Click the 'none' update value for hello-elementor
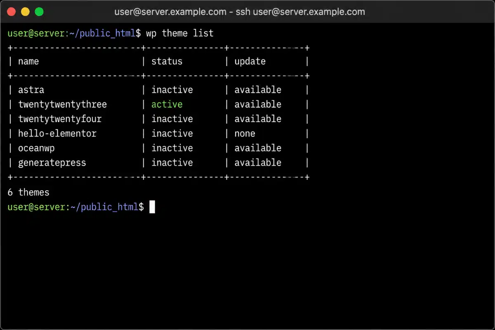The image size is (495, 330). [245, 134]
